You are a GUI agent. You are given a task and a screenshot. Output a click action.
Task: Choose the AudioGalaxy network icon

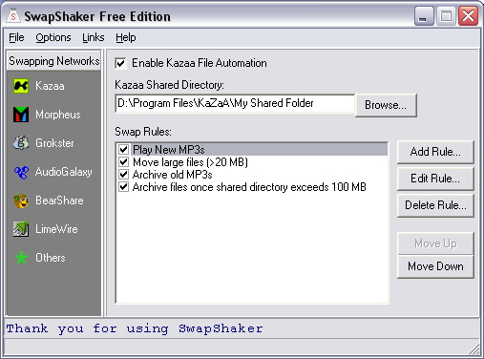click(x=21, y=172)
